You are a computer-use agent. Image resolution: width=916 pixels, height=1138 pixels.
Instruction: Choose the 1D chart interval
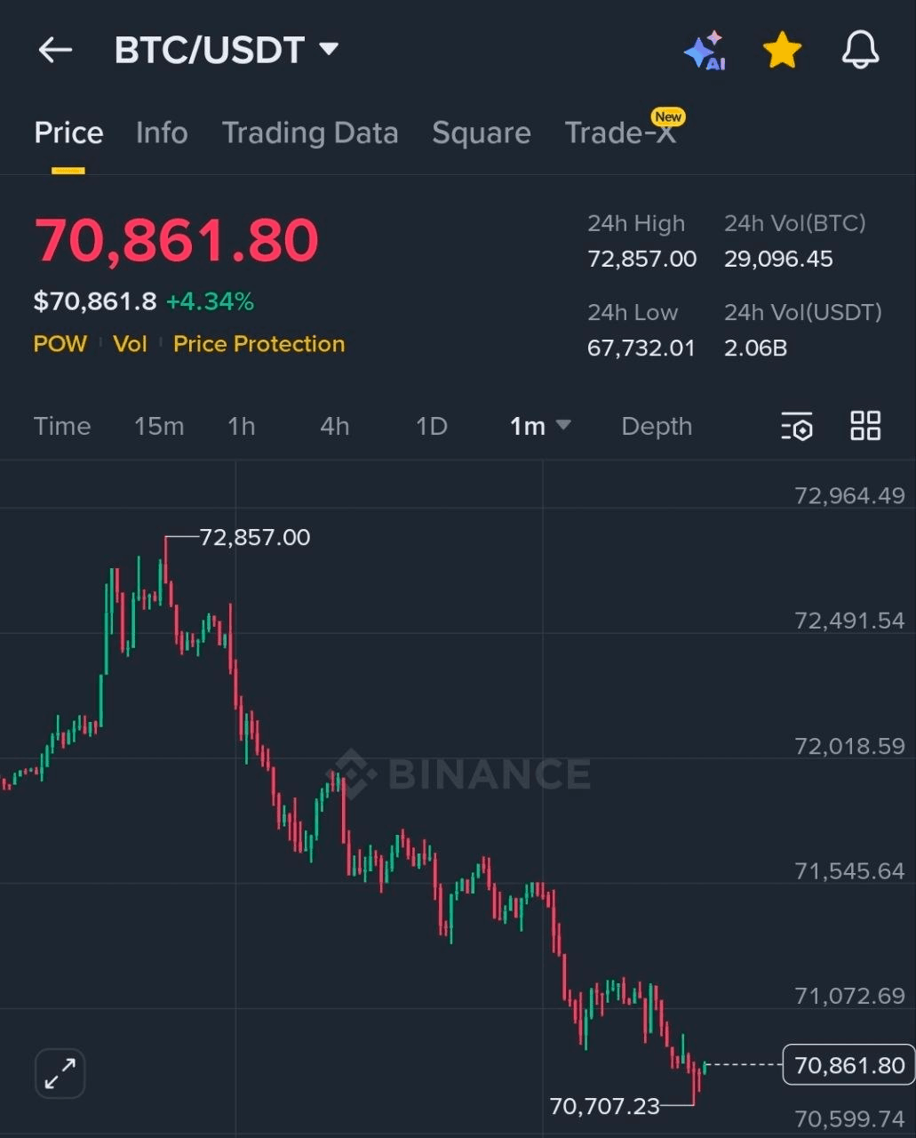pyautogui.click(x=432, y=427)
